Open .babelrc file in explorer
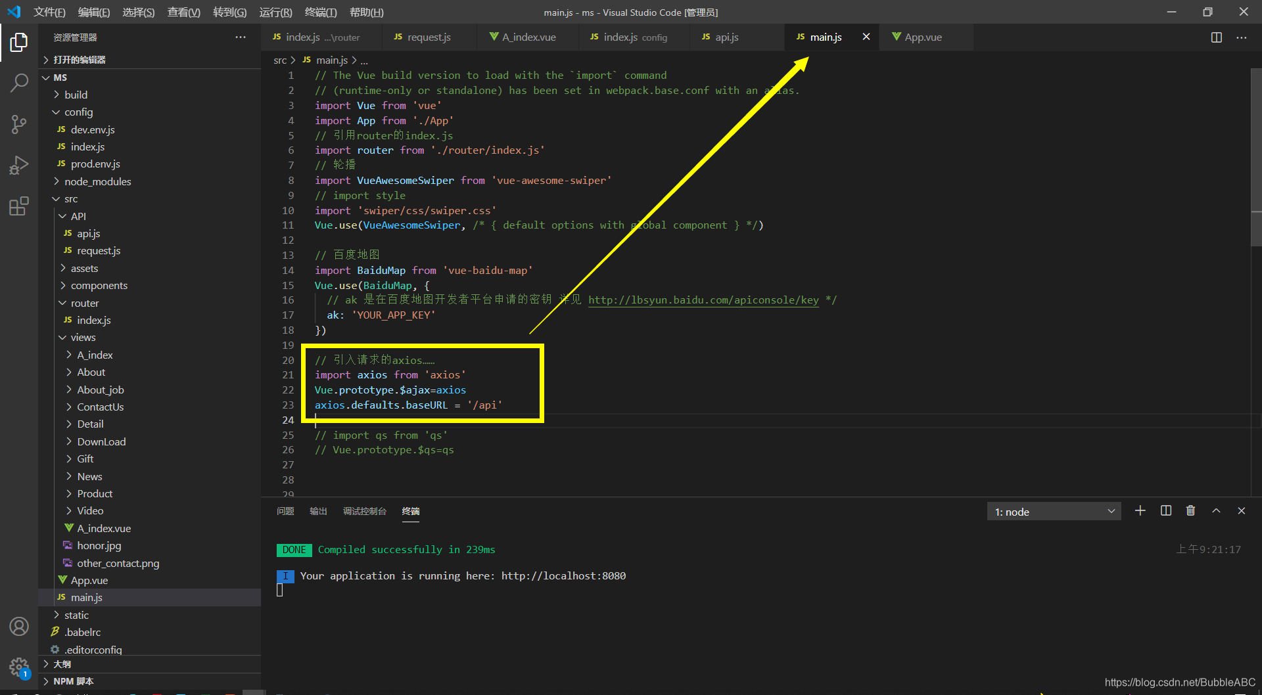Screen dimensions: 1262x695 (x=150, y=633)
